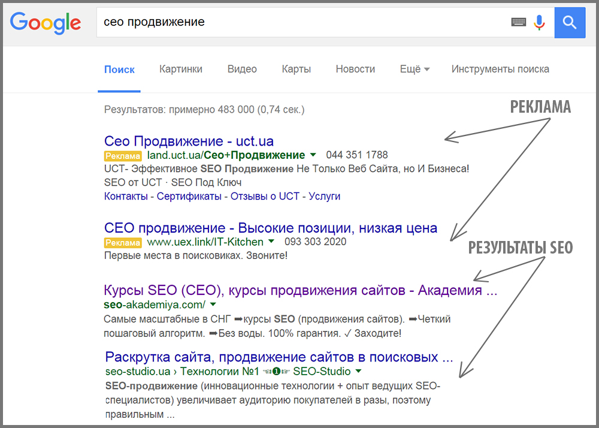
Task: Click www.uex.link/IT-Kitchen green URL
Action: point(205,242)
